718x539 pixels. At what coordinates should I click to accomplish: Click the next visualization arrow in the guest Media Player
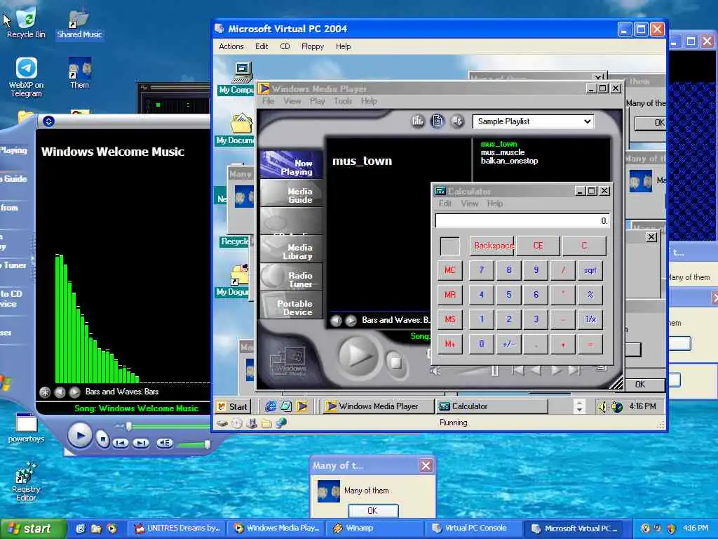click(351, 320)
